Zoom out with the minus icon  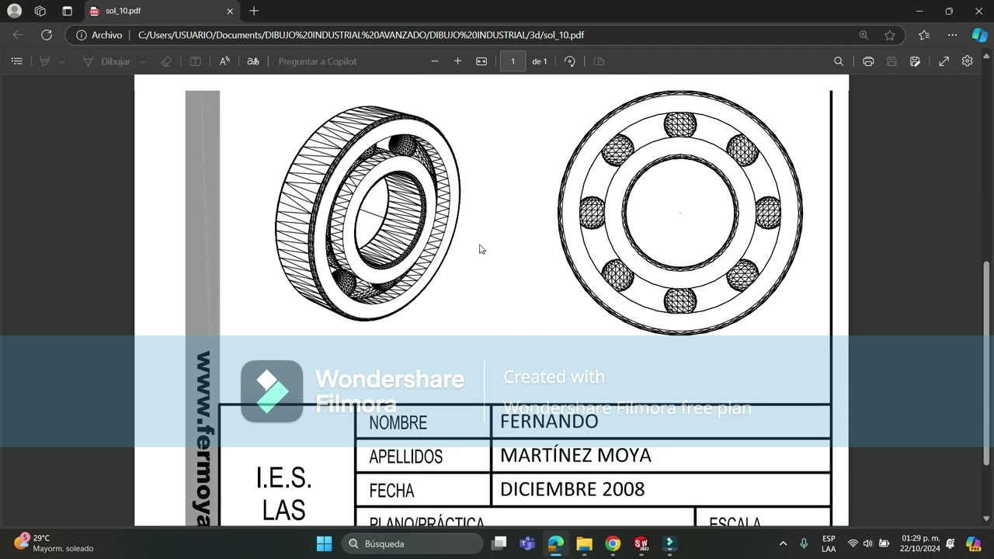[435, 61]
